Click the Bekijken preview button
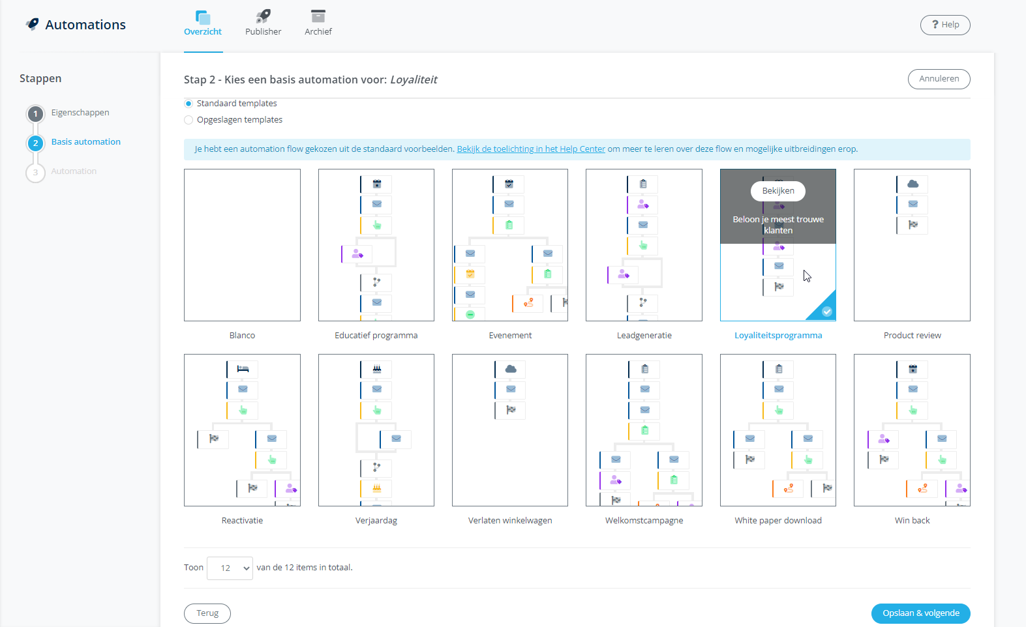The width and height of the screenshot is (1026, 627). point(777,191)
